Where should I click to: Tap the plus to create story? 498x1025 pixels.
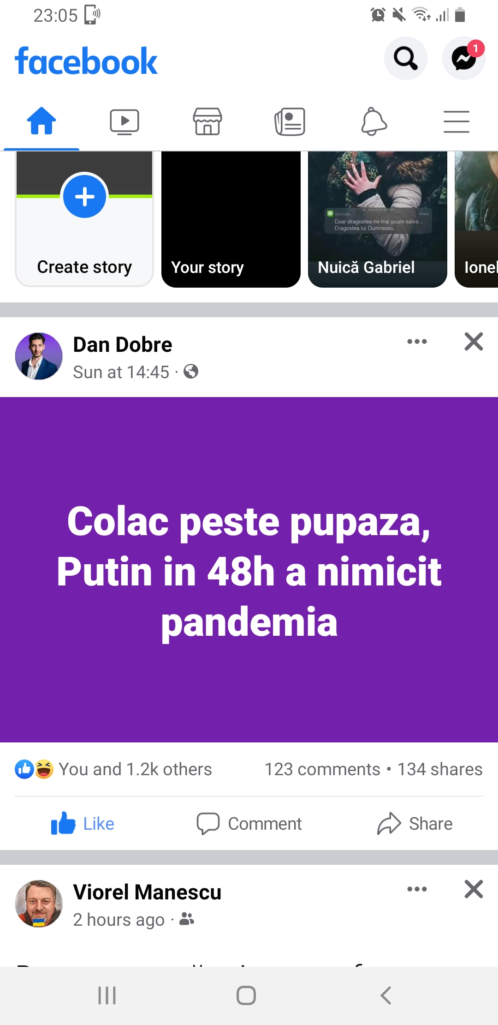tap(85, 197)
